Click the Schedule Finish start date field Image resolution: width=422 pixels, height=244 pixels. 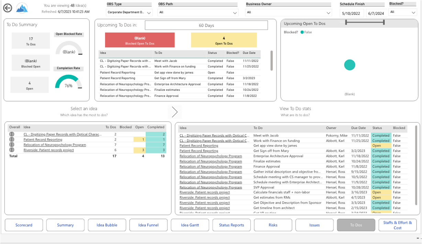pos(351,13)
